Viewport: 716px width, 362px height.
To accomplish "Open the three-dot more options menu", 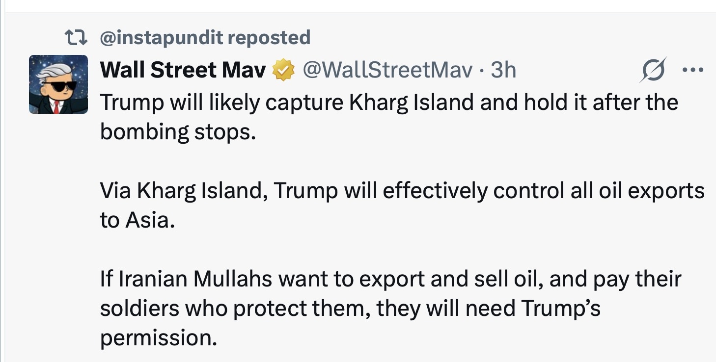I will (x=693, y=71).
